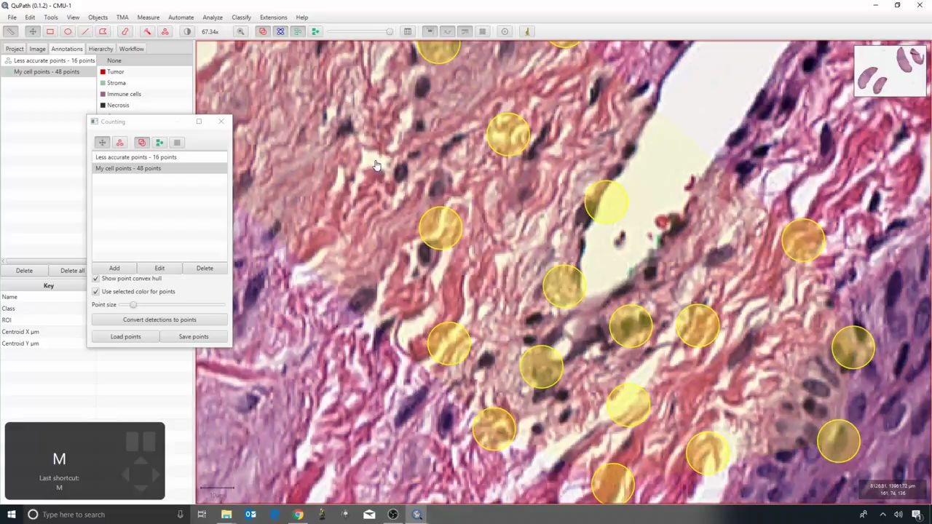Click Load points button
The height and width of the screenshot is (524, 932).
pos(125,336)
